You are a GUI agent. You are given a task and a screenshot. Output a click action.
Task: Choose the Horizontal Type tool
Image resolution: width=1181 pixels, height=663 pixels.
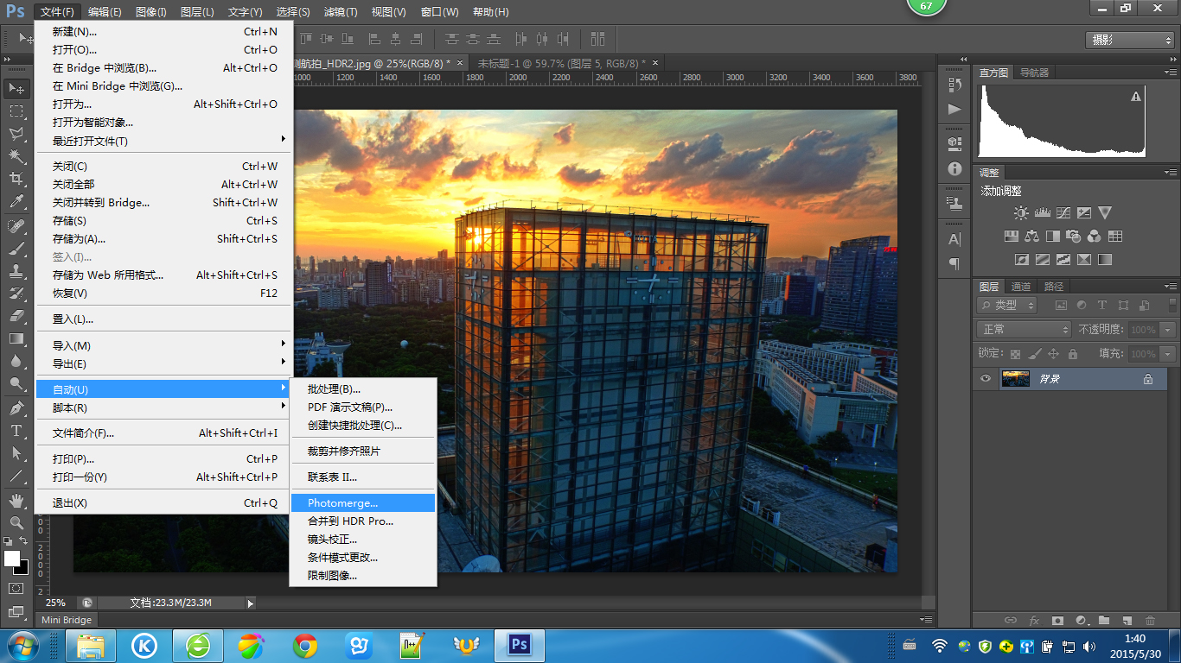coord(16,431)
